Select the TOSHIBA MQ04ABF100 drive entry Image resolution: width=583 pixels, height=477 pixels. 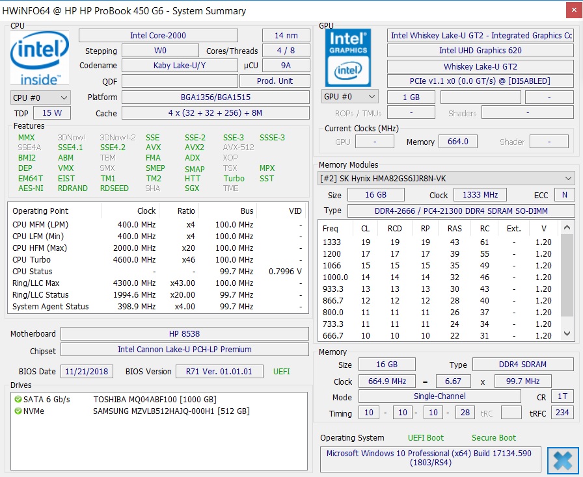coord(158,400)
